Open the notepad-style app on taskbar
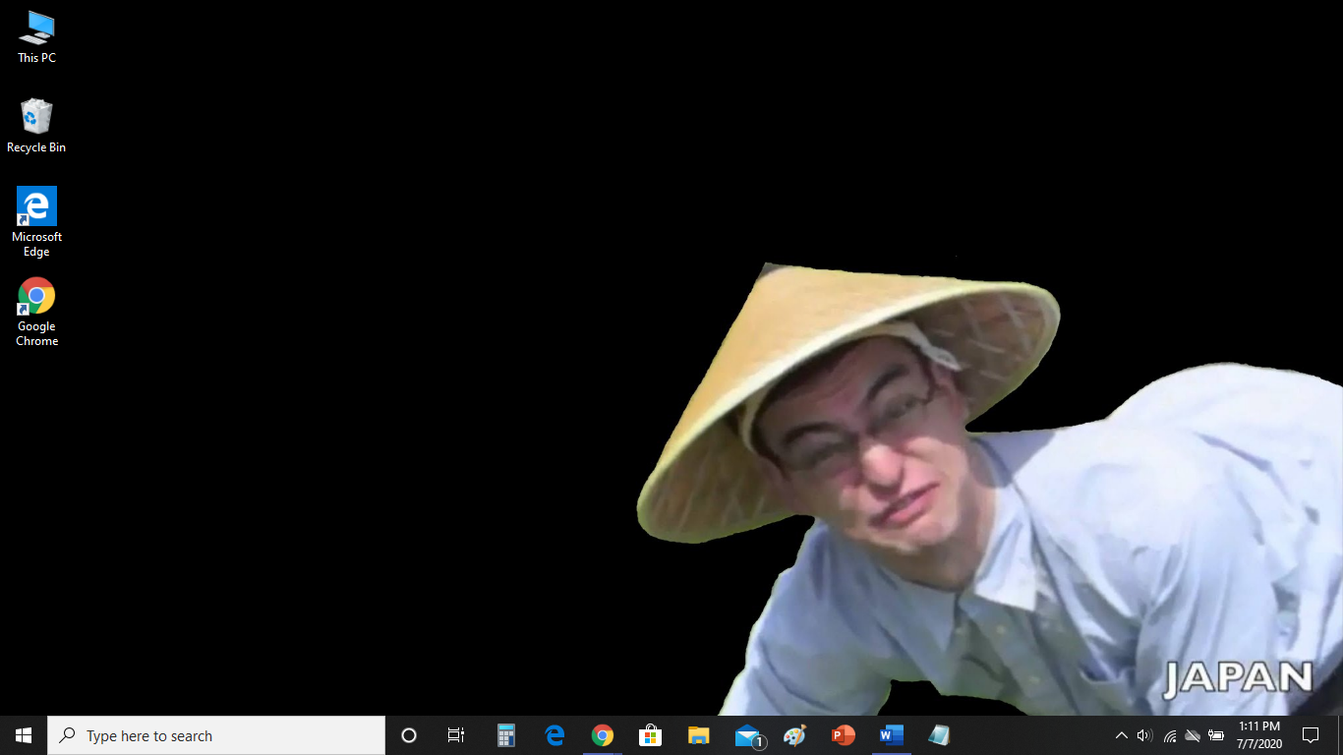 (x=939, y=735)
